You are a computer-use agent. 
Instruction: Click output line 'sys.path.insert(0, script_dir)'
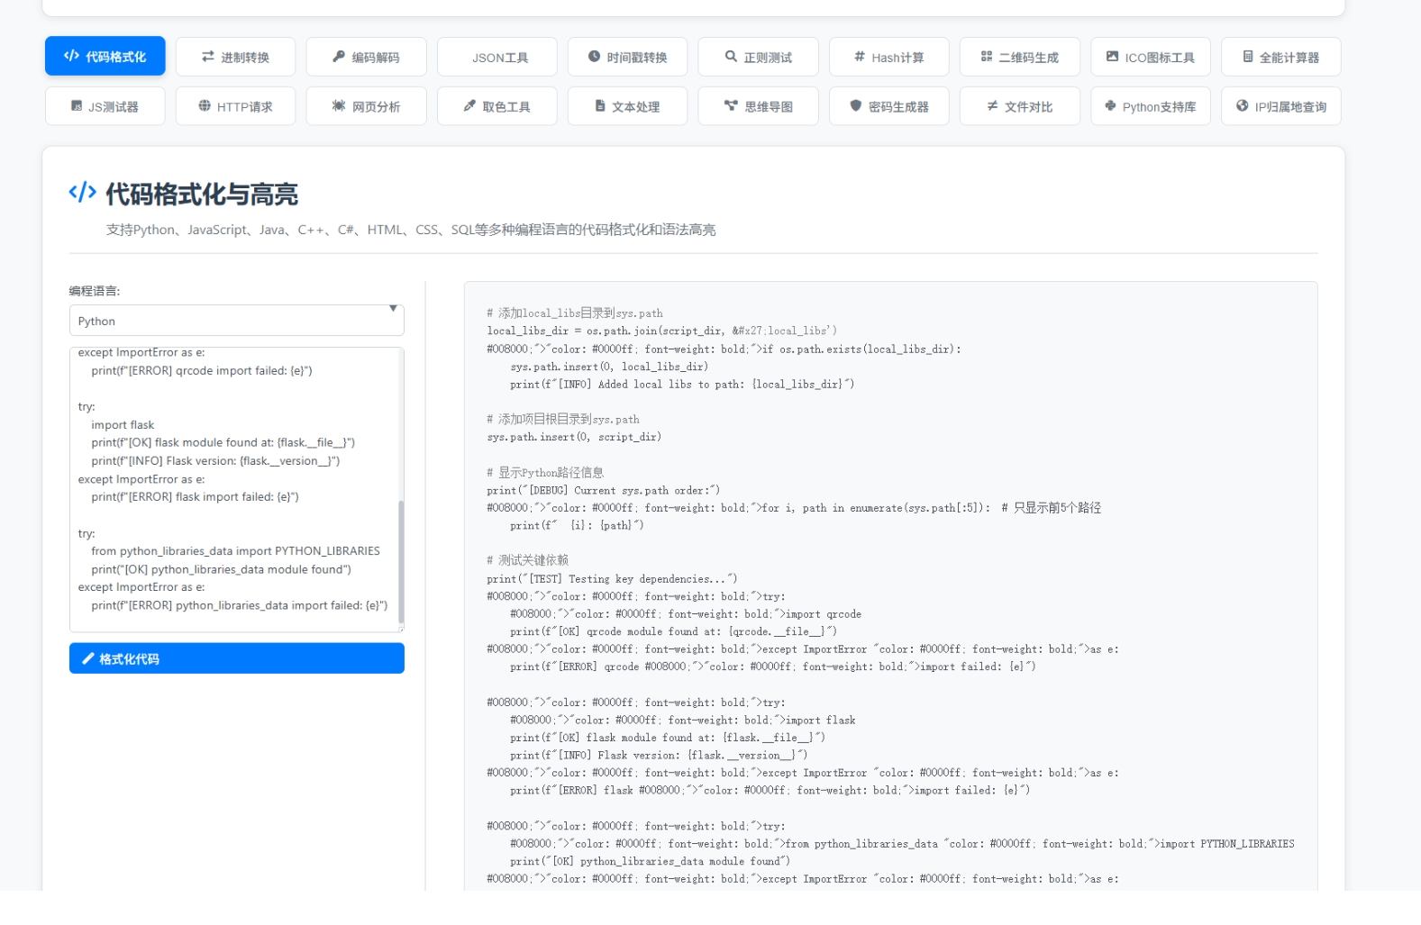click(x=574, y=437)
